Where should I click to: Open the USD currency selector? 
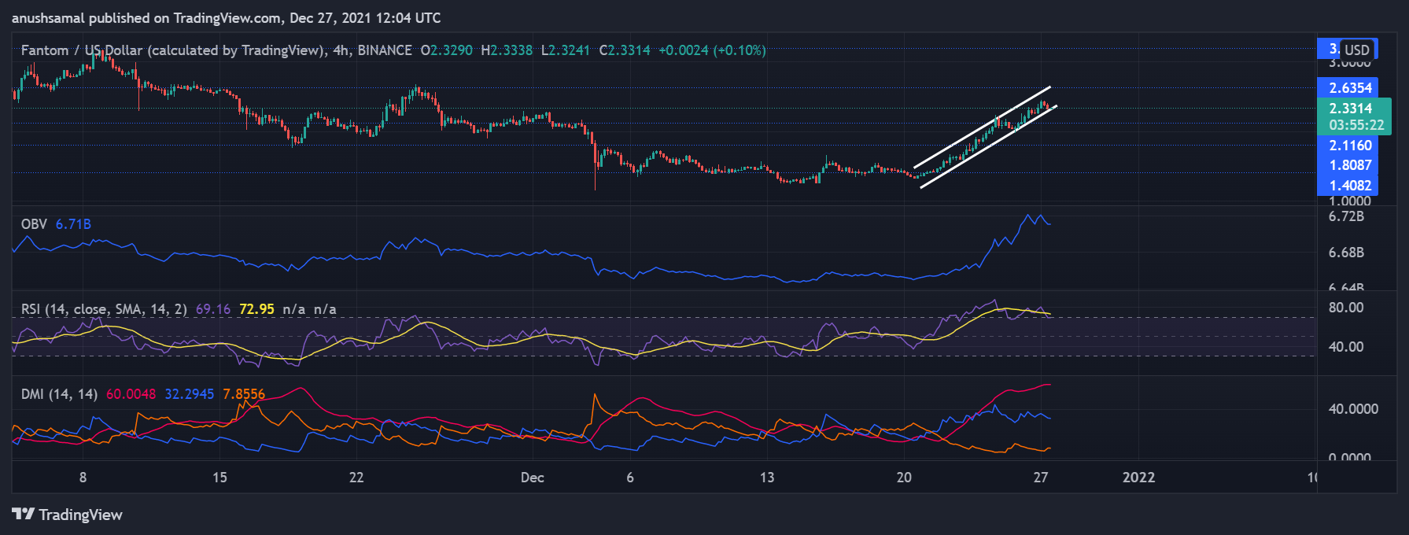click(1356, 50)
